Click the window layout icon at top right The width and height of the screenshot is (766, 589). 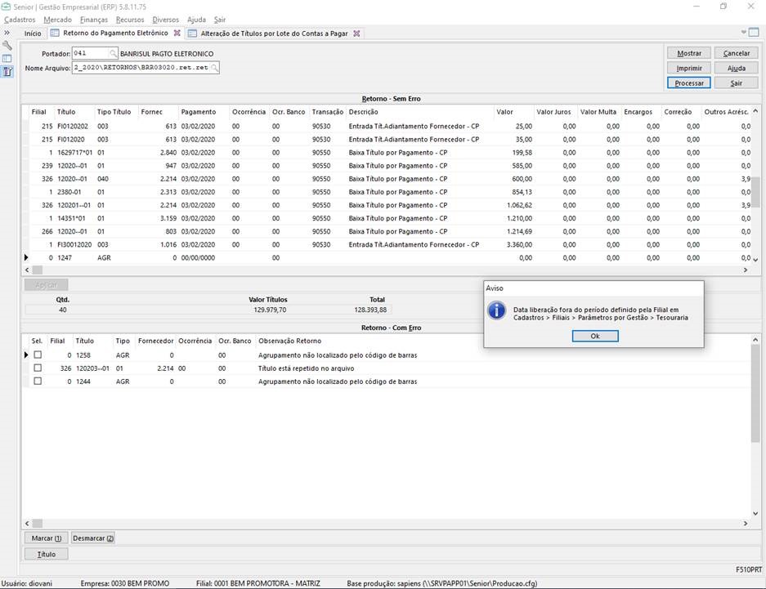[x=754, y=32]
